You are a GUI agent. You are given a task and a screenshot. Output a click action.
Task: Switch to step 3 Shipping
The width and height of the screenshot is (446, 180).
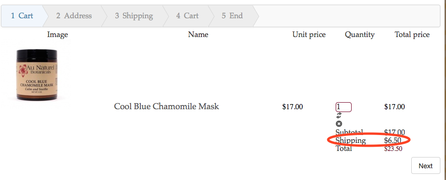(x=134, y=15)
